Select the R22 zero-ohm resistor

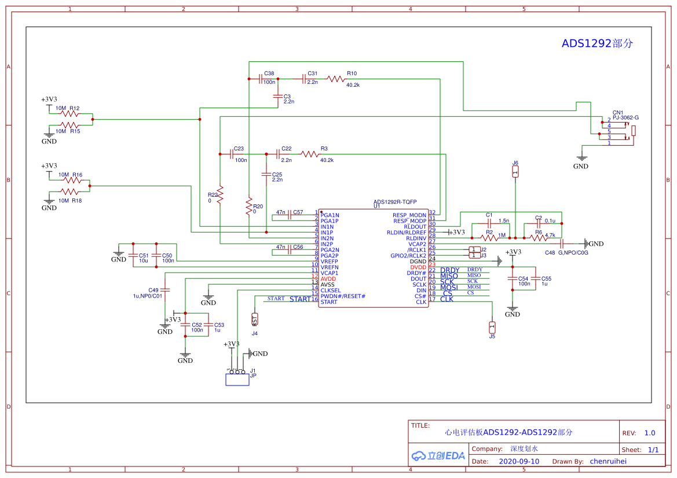tap(220, 195)
